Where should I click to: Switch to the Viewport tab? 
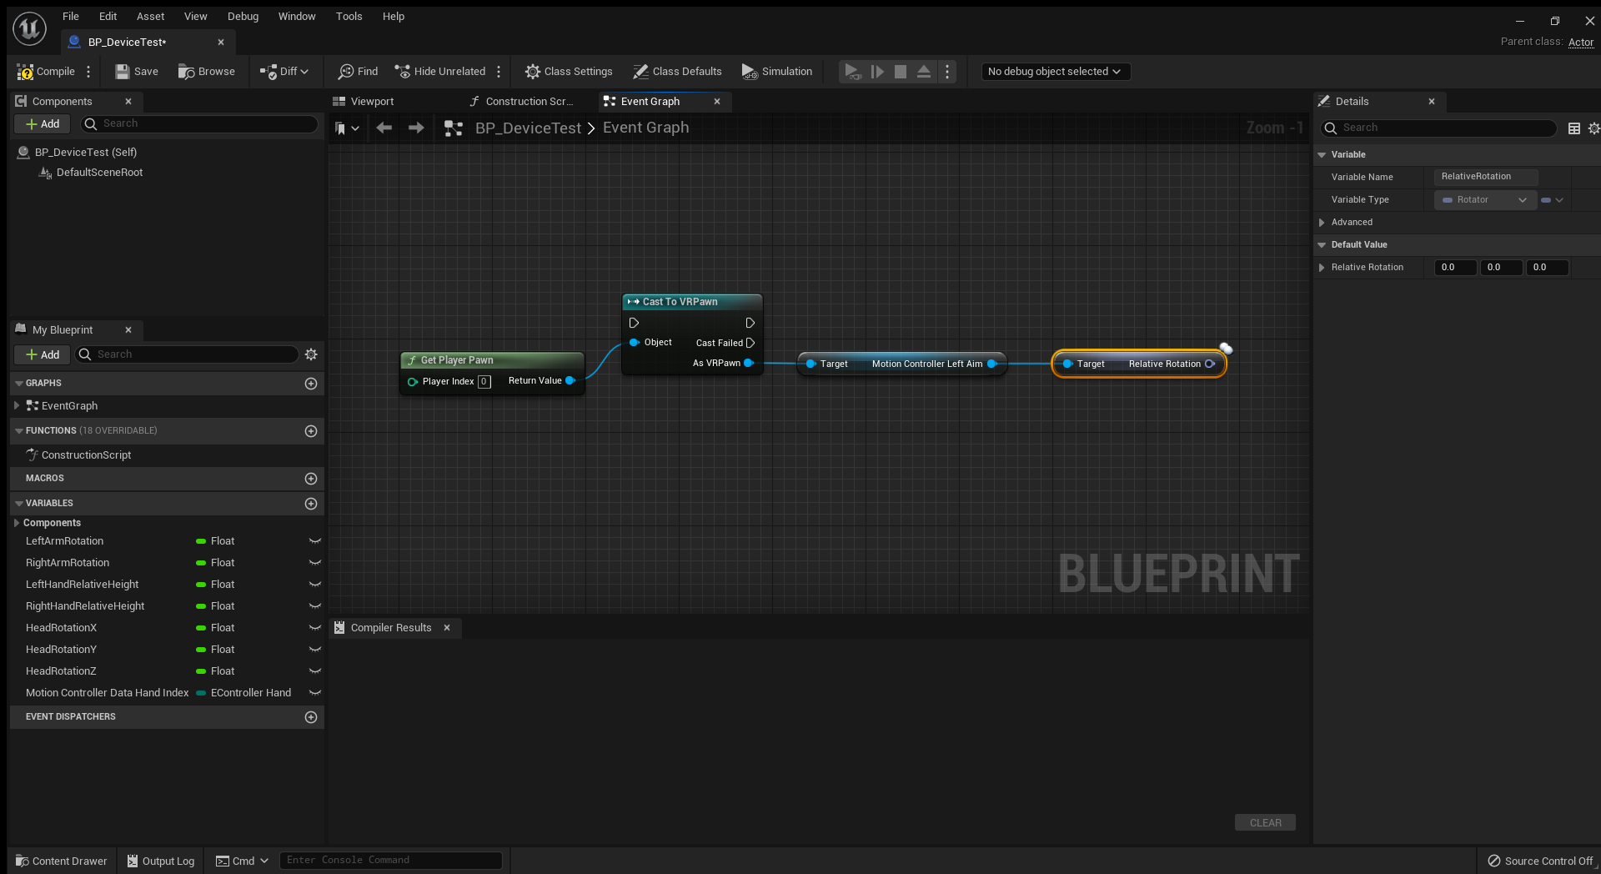(x=372, y=102)
